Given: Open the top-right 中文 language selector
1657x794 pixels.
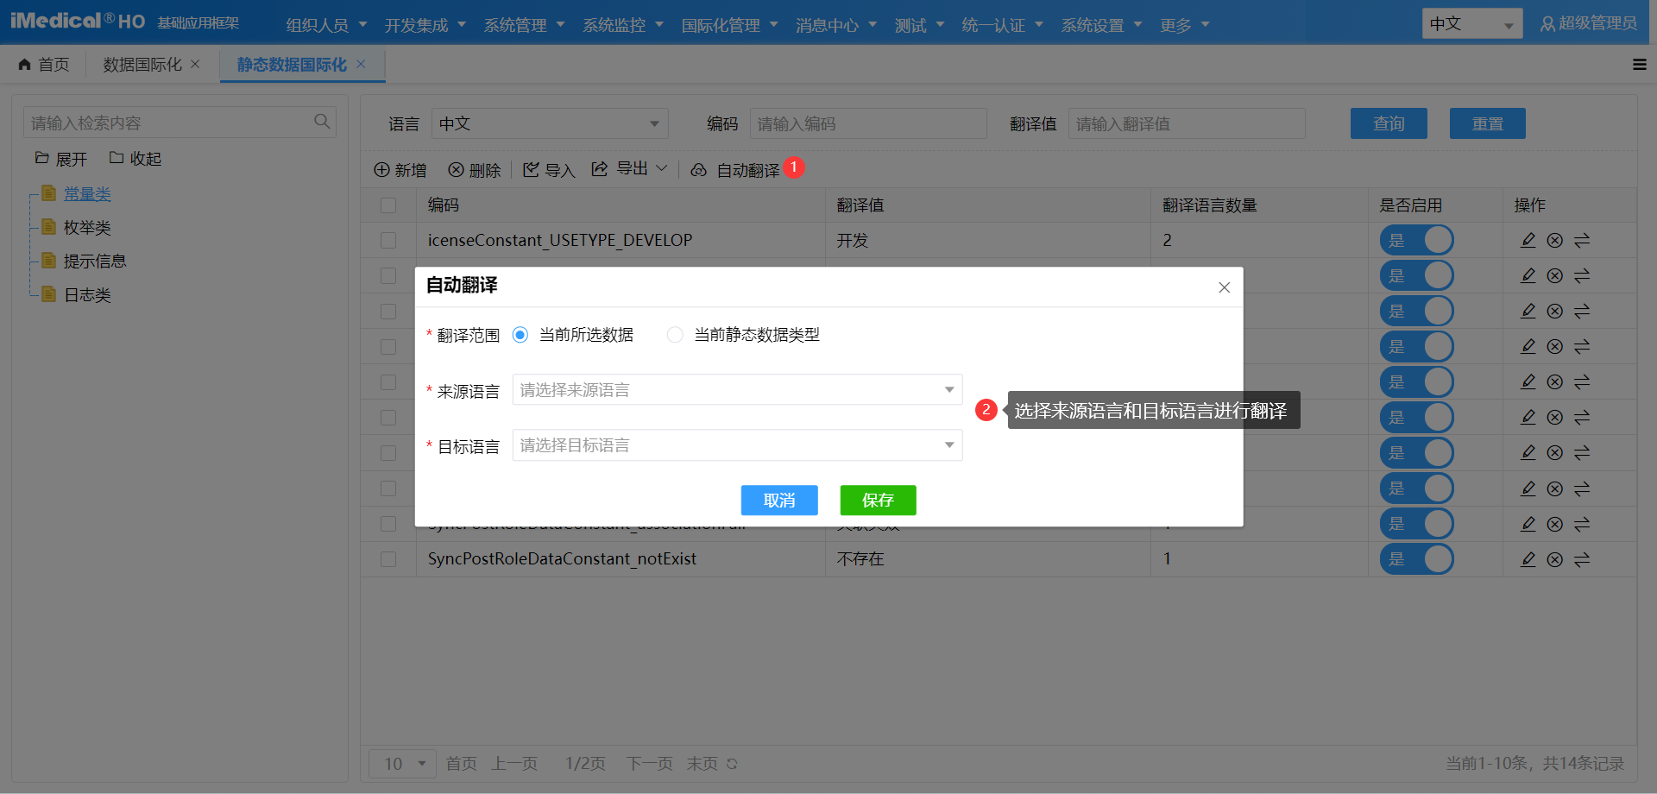Looking at the screenshot, I should (1471, 24).
